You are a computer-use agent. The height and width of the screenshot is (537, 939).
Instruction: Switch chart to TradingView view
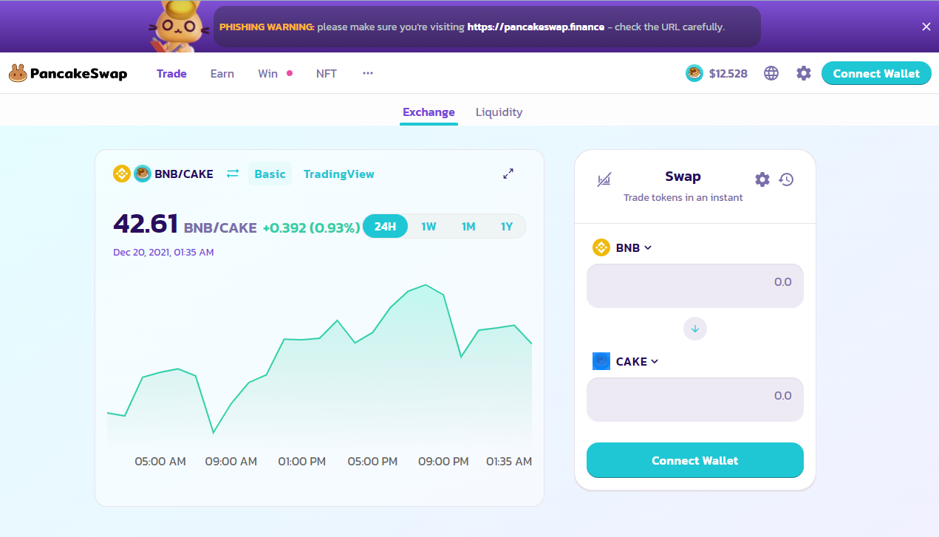[339, 174]
